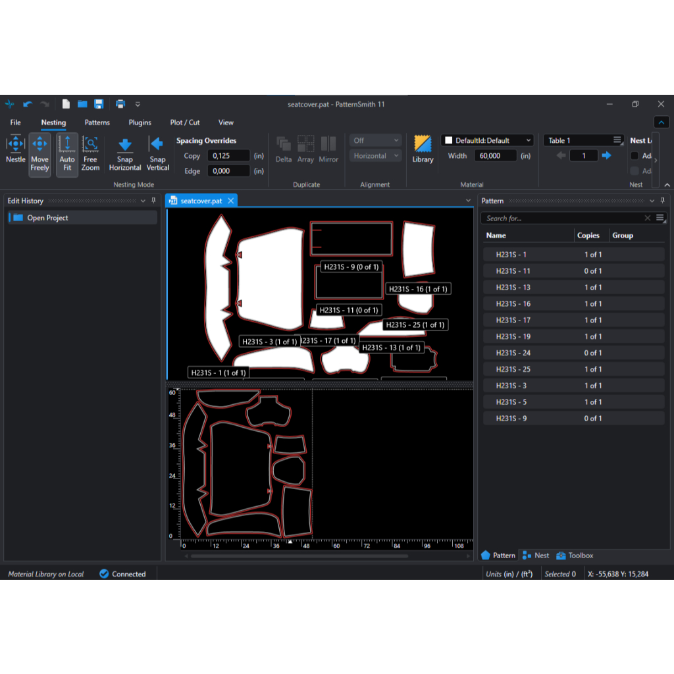Switch to the Nest panel tab
The width and height of the screenshot is (674, 674).
(x=536, y=556)
